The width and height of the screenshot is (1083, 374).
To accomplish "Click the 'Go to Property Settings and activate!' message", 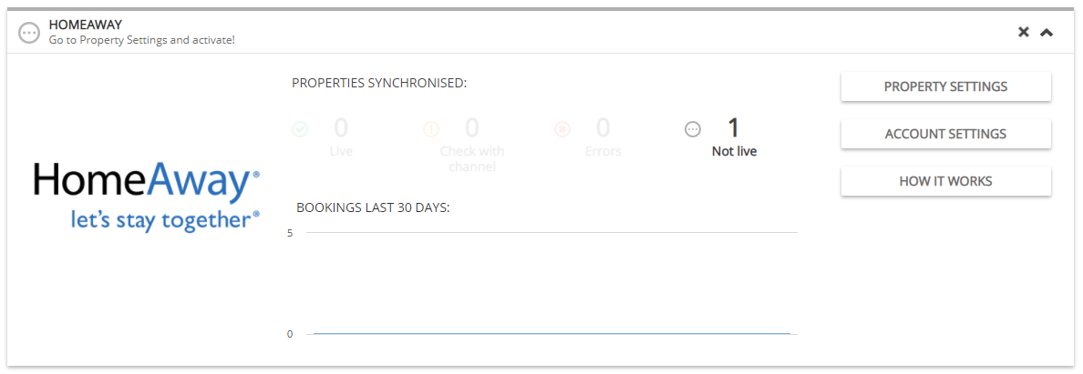I will (x=141, y=40).
